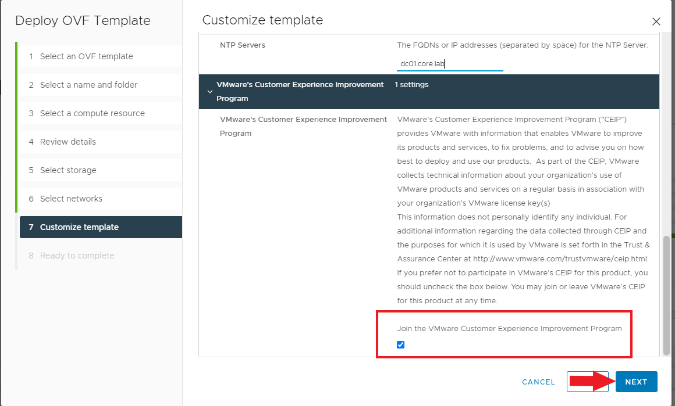Viewport: 675px width, 406px height.
Task: Go to step 3 Select a compute resource
Action: click(x=101, y=113)
